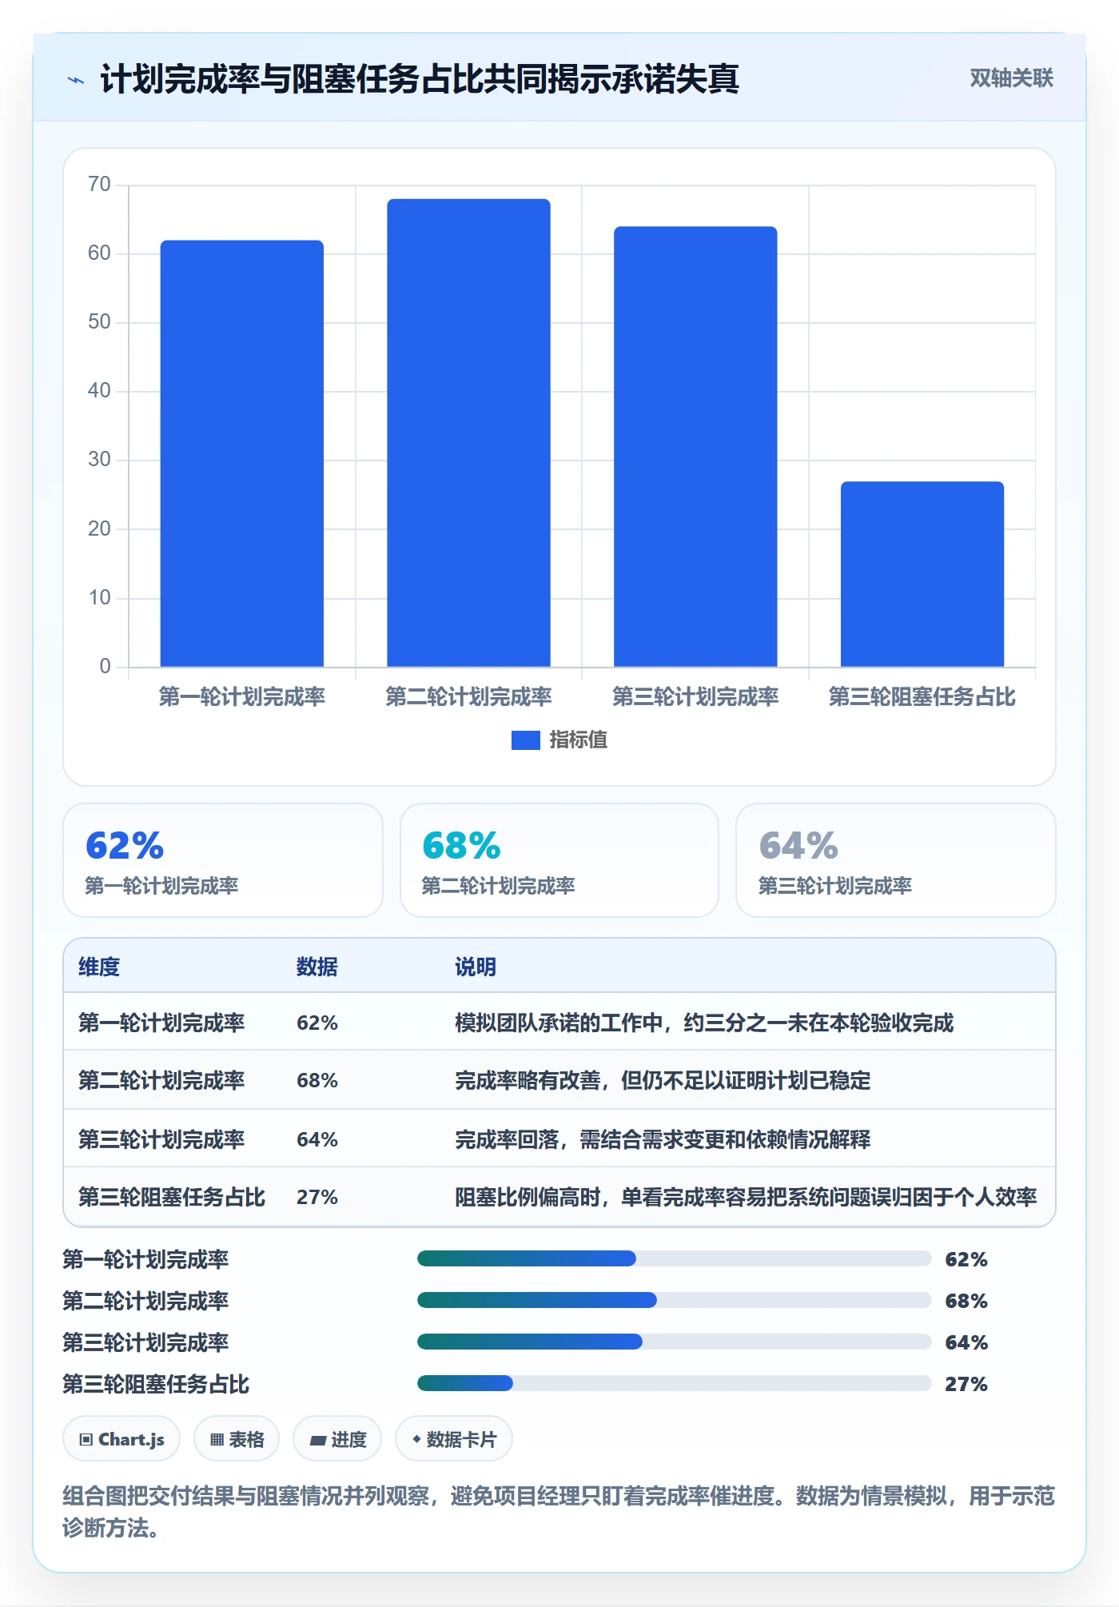Screen dimensions: 1119x1607
Task: Click the diamond icon in the 数据卡片 chip
Action: 416,1439
